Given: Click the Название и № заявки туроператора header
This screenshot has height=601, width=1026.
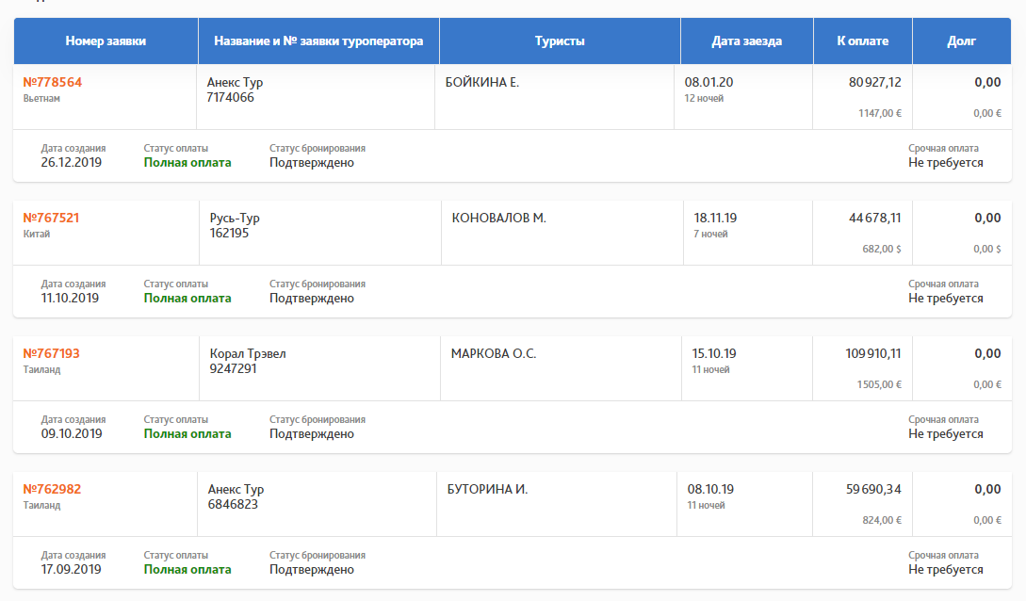Looking at the screenshot, I should click(318, 41).
